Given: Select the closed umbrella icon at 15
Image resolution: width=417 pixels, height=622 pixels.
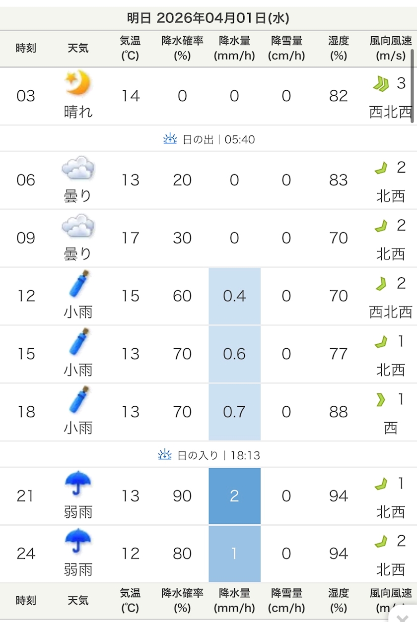Looking at the screenshot, I should tap(78, 342).
